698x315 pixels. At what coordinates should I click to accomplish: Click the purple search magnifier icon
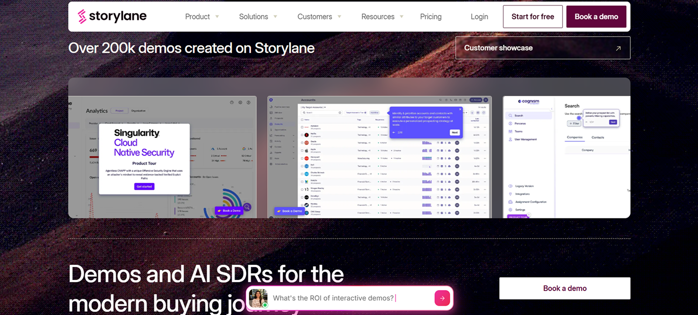tap(247, 207)
